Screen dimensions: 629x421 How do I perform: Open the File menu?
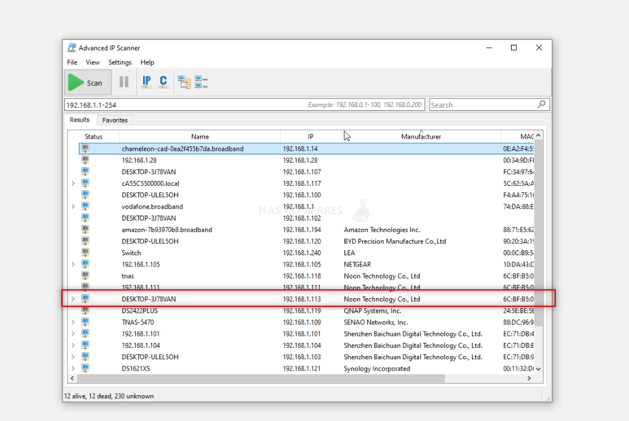pos(72,62)
